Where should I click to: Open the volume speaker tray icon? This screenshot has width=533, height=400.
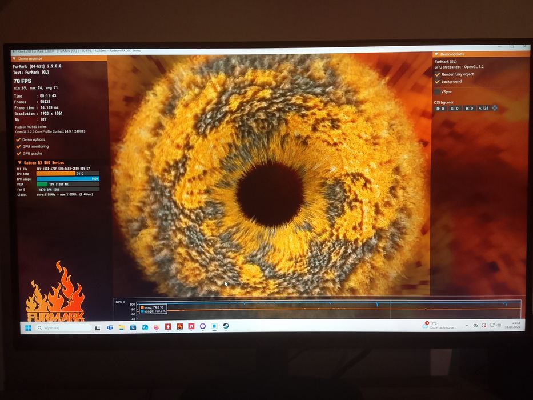499,325
